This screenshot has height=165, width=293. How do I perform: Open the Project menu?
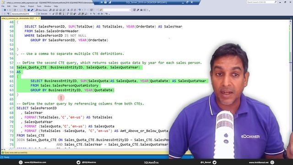pyautogui.click(x=31, y=6)
